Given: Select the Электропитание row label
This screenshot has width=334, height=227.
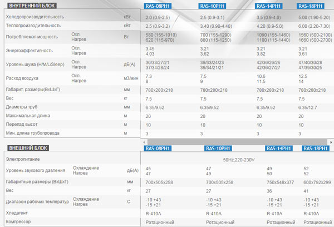Looking at the screenshot, I should point(23,159).
